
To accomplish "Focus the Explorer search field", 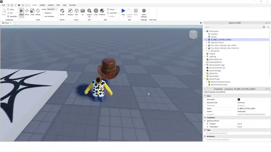I will point(233,27).
